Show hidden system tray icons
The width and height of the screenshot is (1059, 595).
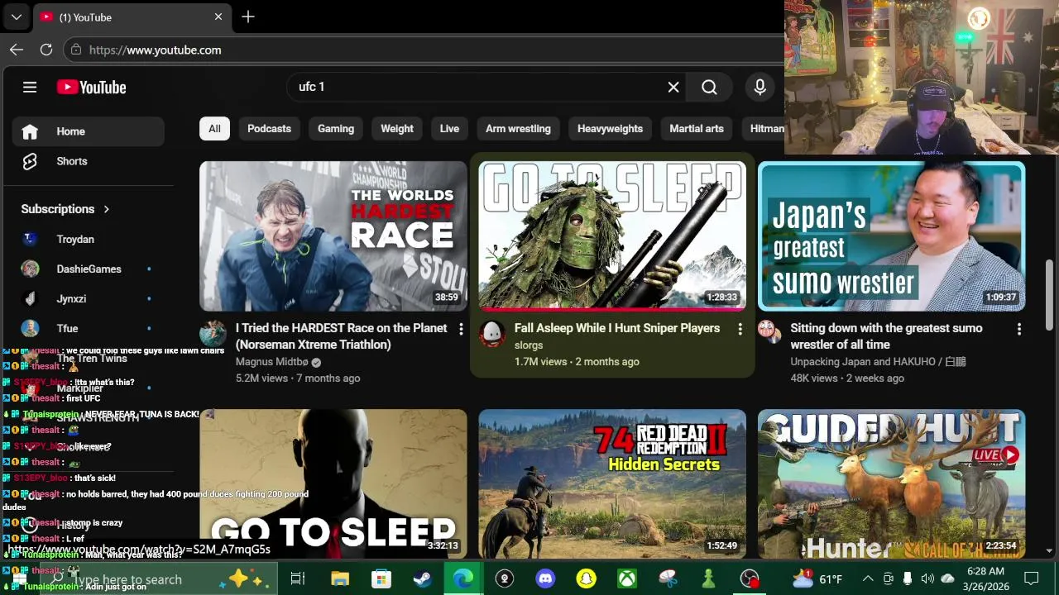coord(868,578)
